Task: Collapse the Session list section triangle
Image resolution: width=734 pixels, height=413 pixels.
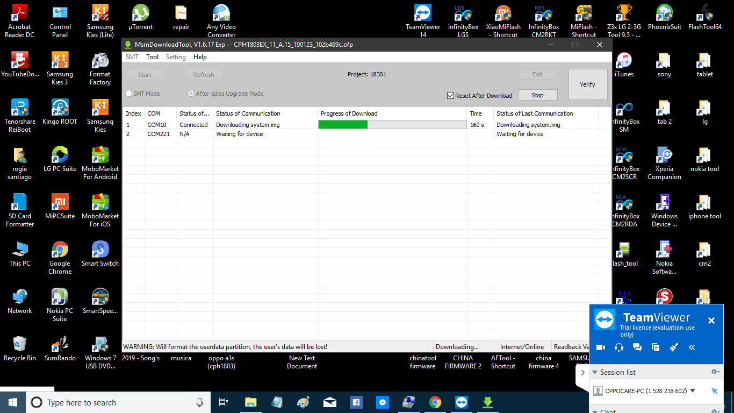Action: [x=595, y=372]
